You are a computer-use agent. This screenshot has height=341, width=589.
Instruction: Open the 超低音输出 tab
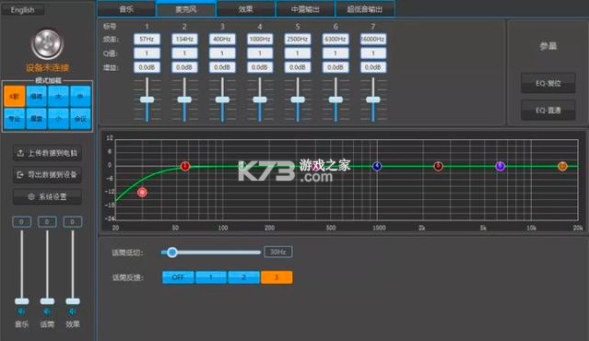[365, 9]
